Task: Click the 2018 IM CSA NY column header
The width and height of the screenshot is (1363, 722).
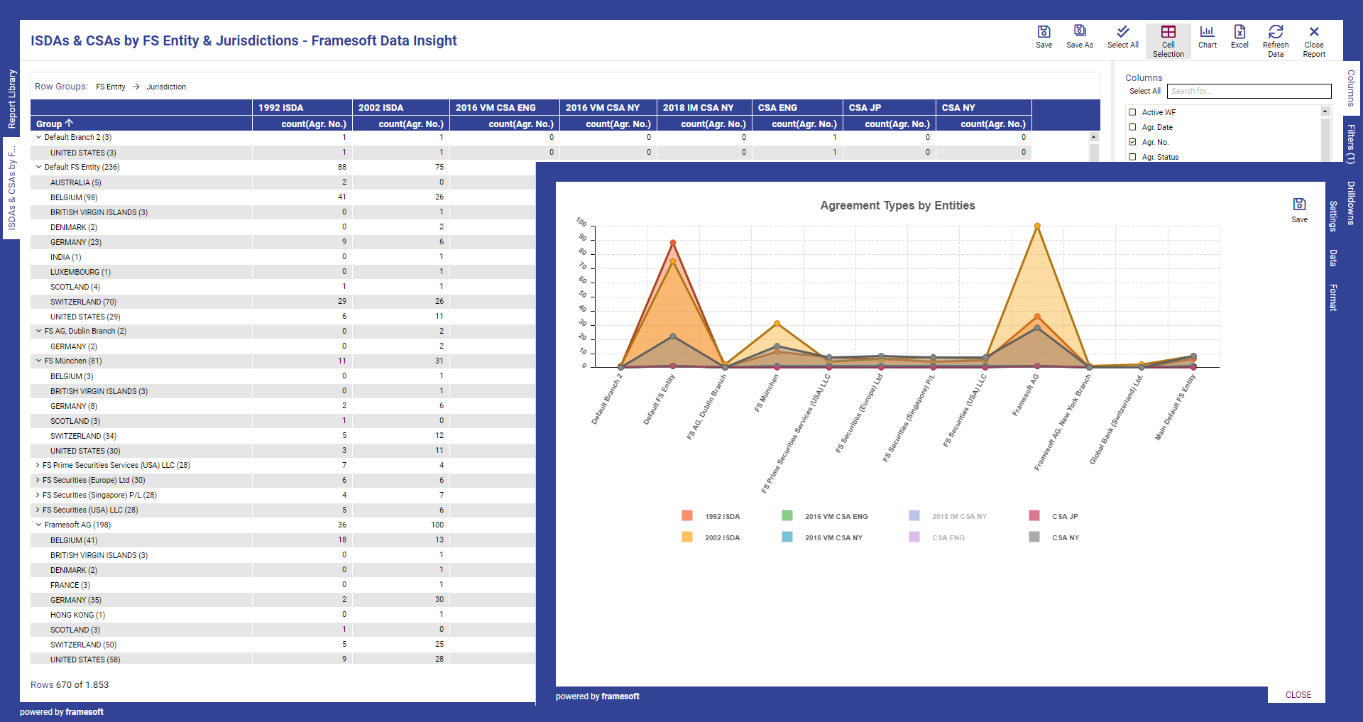Action: click(x=704, y=107)
